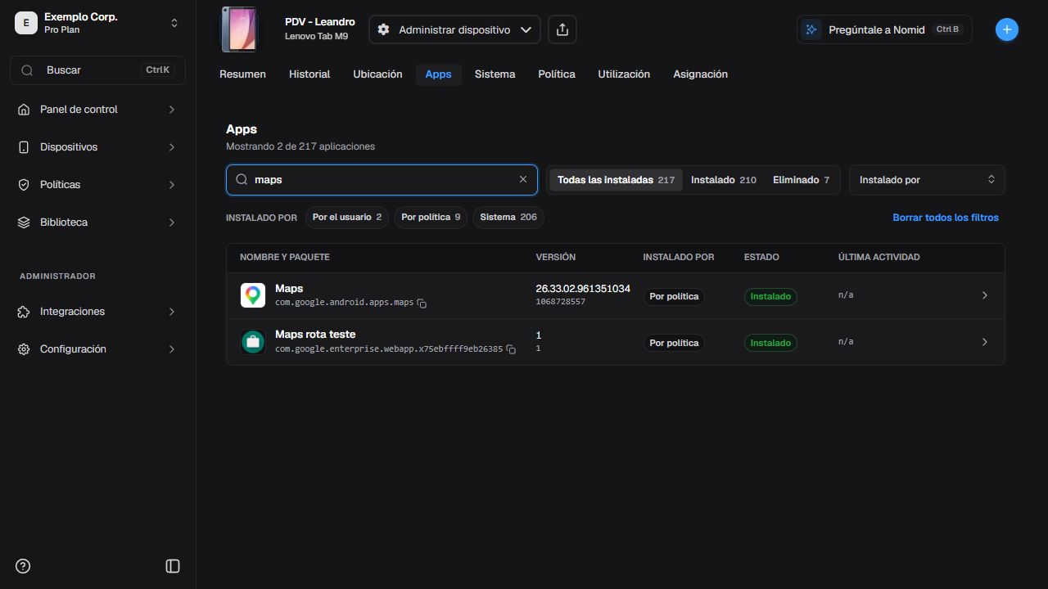Click the version 26.33.02.961351034 text
Viewport: 1048px width, 589px height.
pos(583,289)
